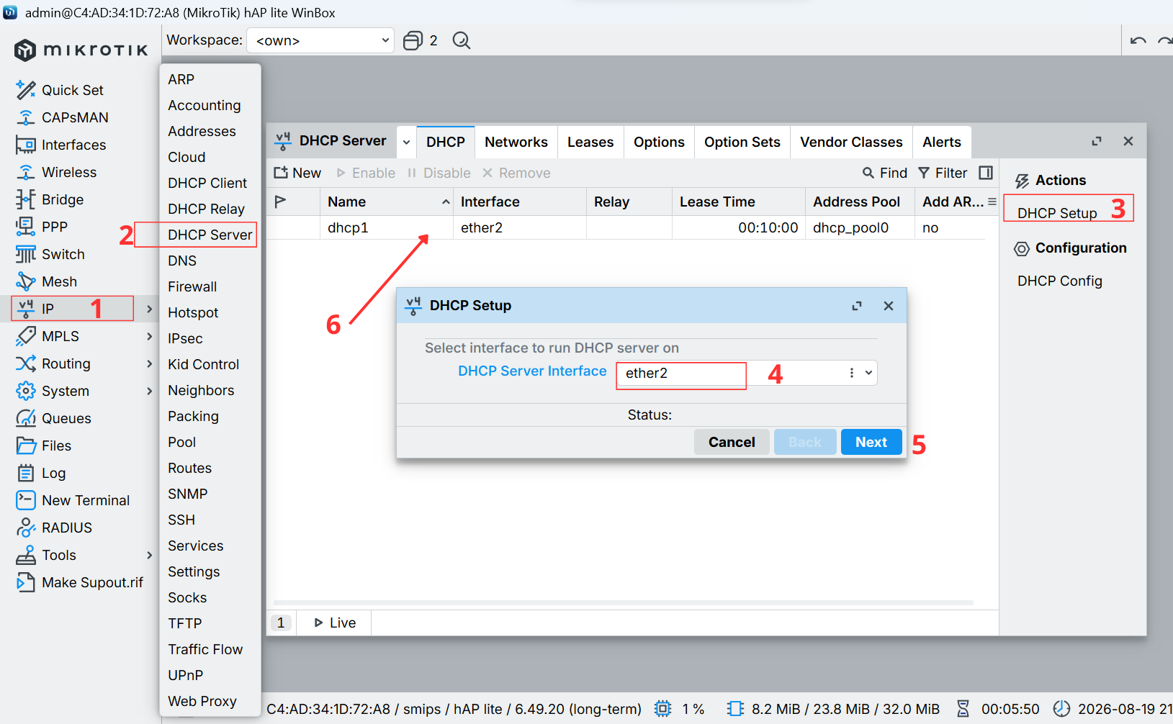Expand the MPLS submenu
The image size is (1173, 724).
(149, 336)
